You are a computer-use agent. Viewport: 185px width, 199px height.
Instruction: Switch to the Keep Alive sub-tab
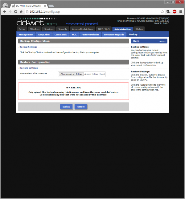click(44, 35)
